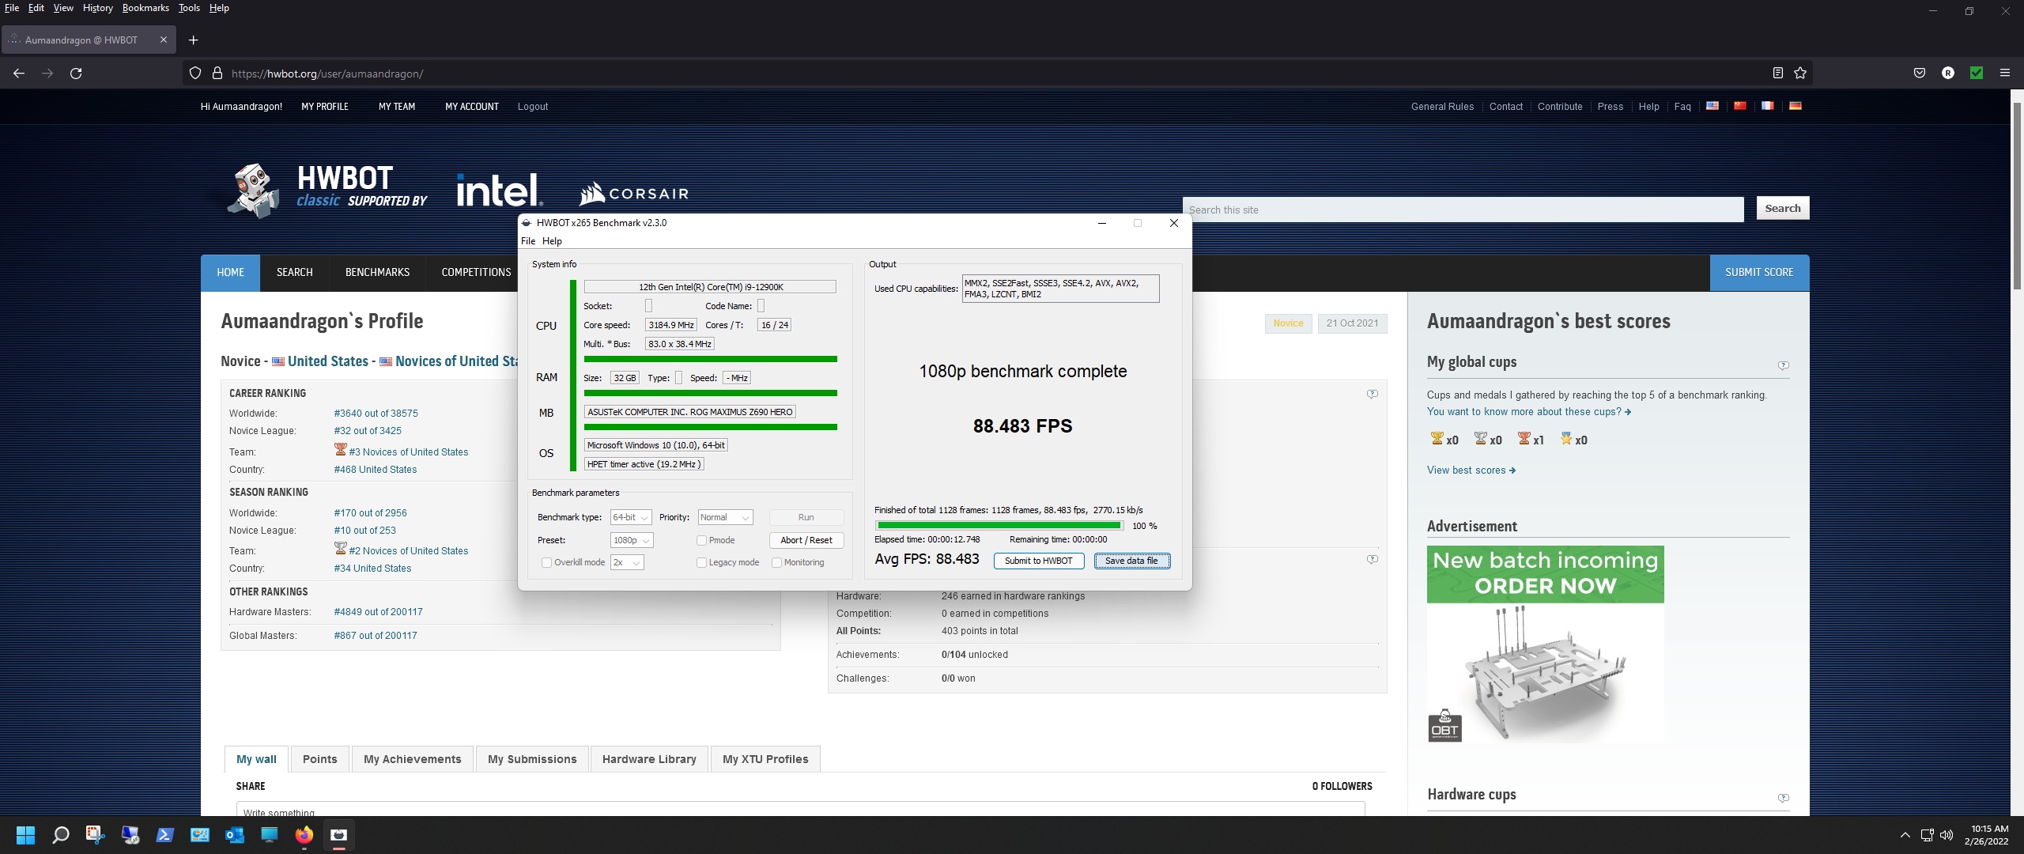Viewport: 2024px width, 854px height.
Task: Show site information via the lock icon
Action: pos(217,74)
